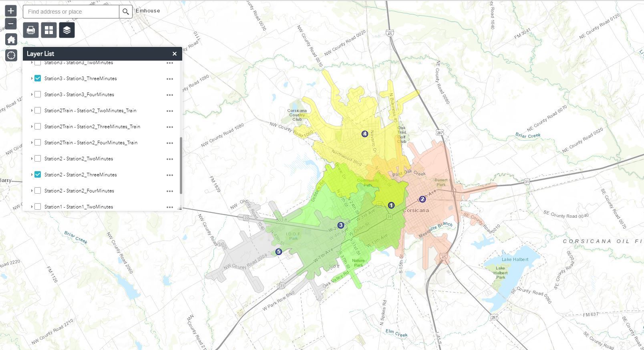Click the Find address or place field
644x350 pixels.
pos(71,12)
